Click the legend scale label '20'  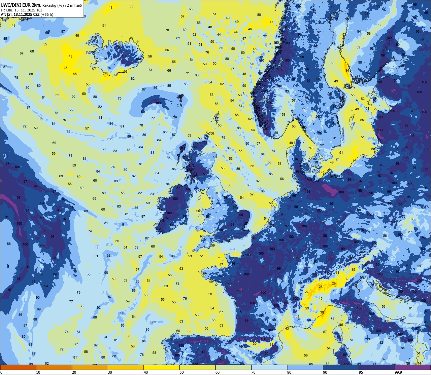74,372
